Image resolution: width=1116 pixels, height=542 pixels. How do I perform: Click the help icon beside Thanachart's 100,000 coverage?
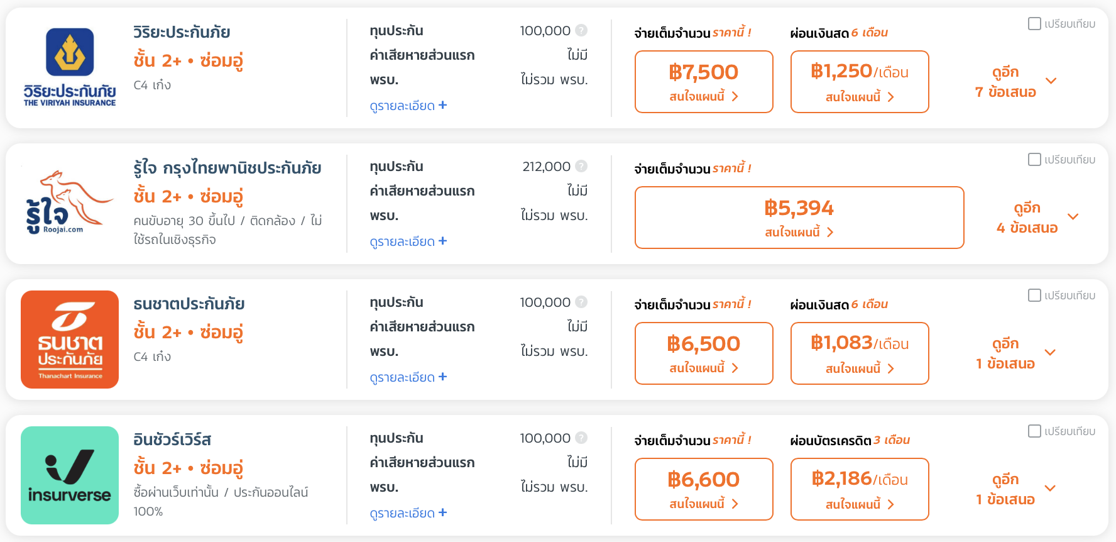tap(581, 302)
